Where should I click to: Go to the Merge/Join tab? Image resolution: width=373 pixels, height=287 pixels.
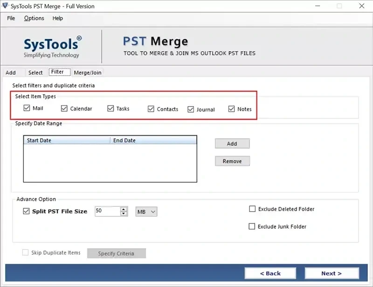88,73
